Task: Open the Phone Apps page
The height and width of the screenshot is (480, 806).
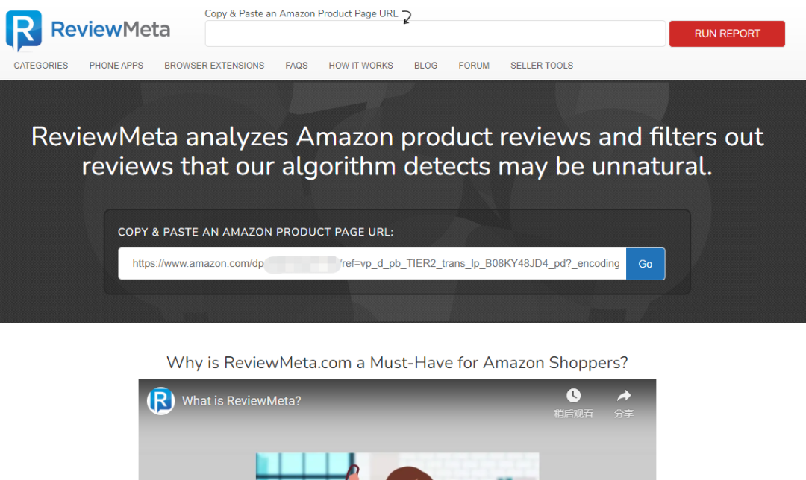Action: tap(116, 65)
